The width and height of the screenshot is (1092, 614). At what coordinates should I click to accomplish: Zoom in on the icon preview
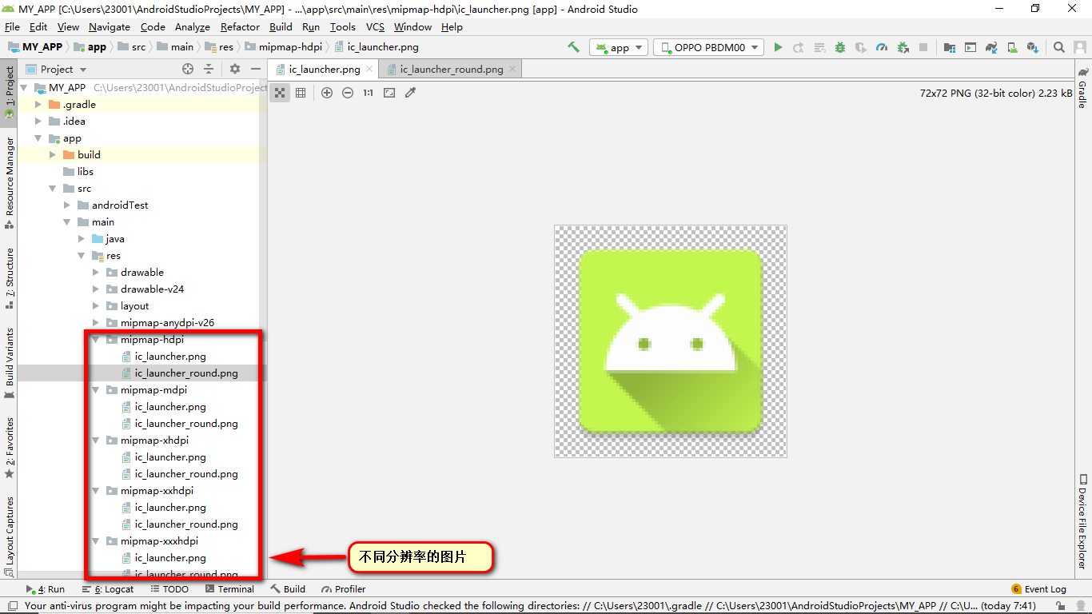(x=327, y=92)
